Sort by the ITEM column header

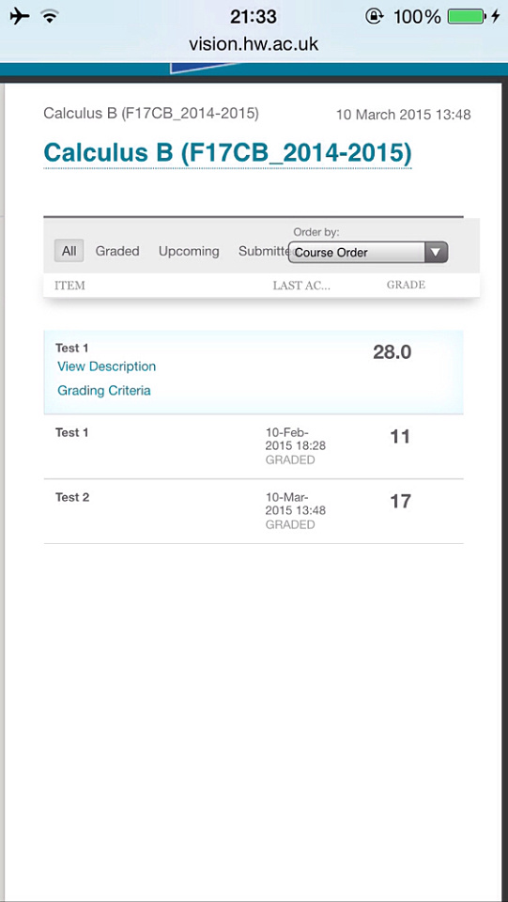(69, 286)
